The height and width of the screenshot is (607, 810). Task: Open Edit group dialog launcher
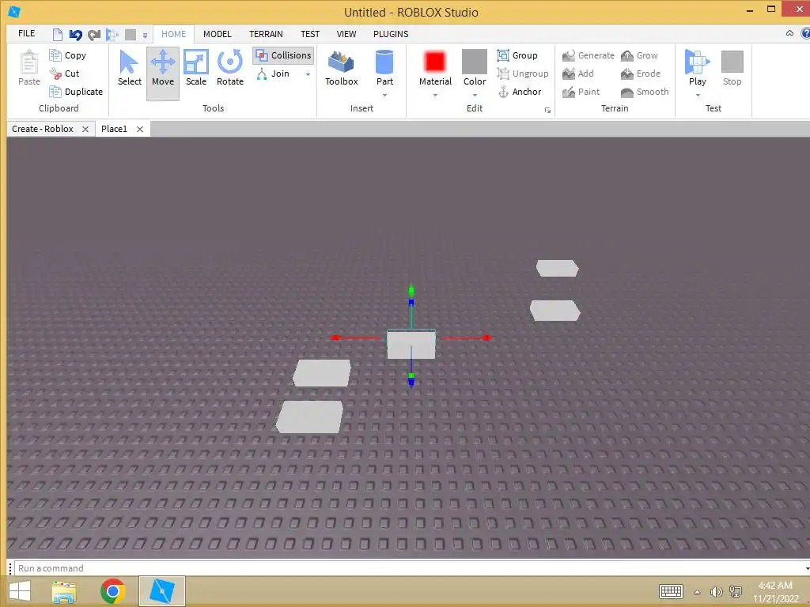(547, 110)
